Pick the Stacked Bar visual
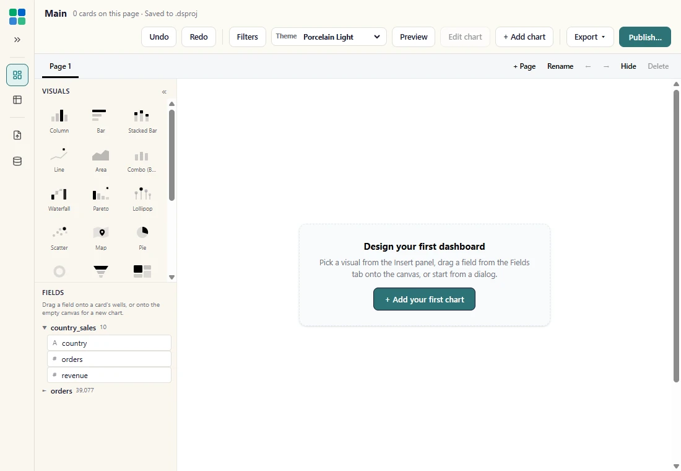 142,121
